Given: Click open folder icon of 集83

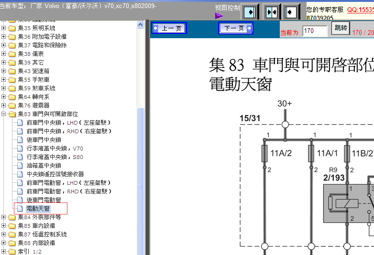Looking at the screenshot, I should click(x=12, y=114).
